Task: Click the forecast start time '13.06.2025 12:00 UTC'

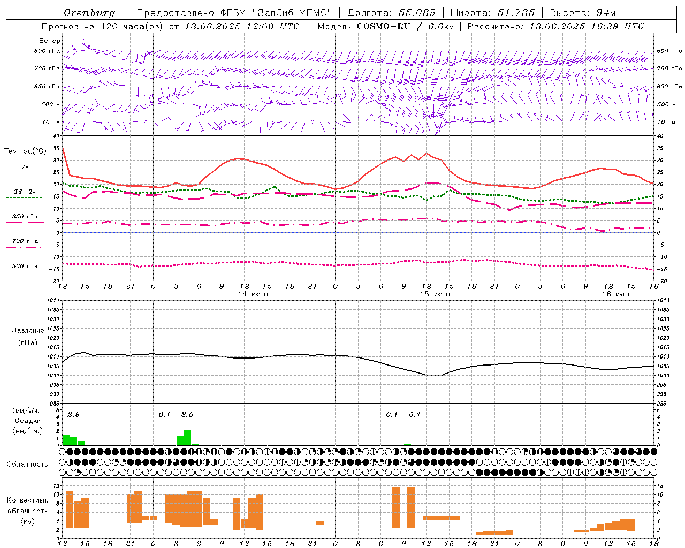Action: [242, 26]
